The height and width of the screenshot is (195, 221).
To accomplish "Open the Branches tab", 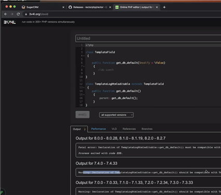I will click(x=147, y=129).
